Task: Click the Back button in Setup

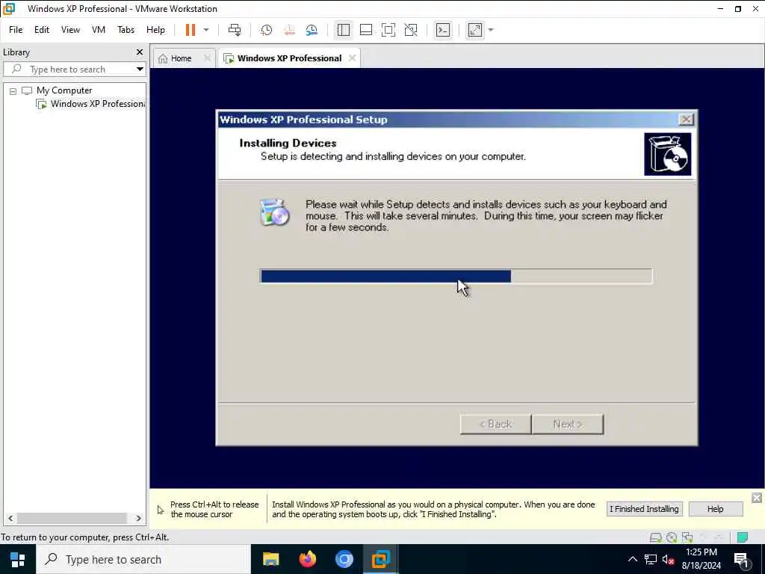Action: (495, 425)
